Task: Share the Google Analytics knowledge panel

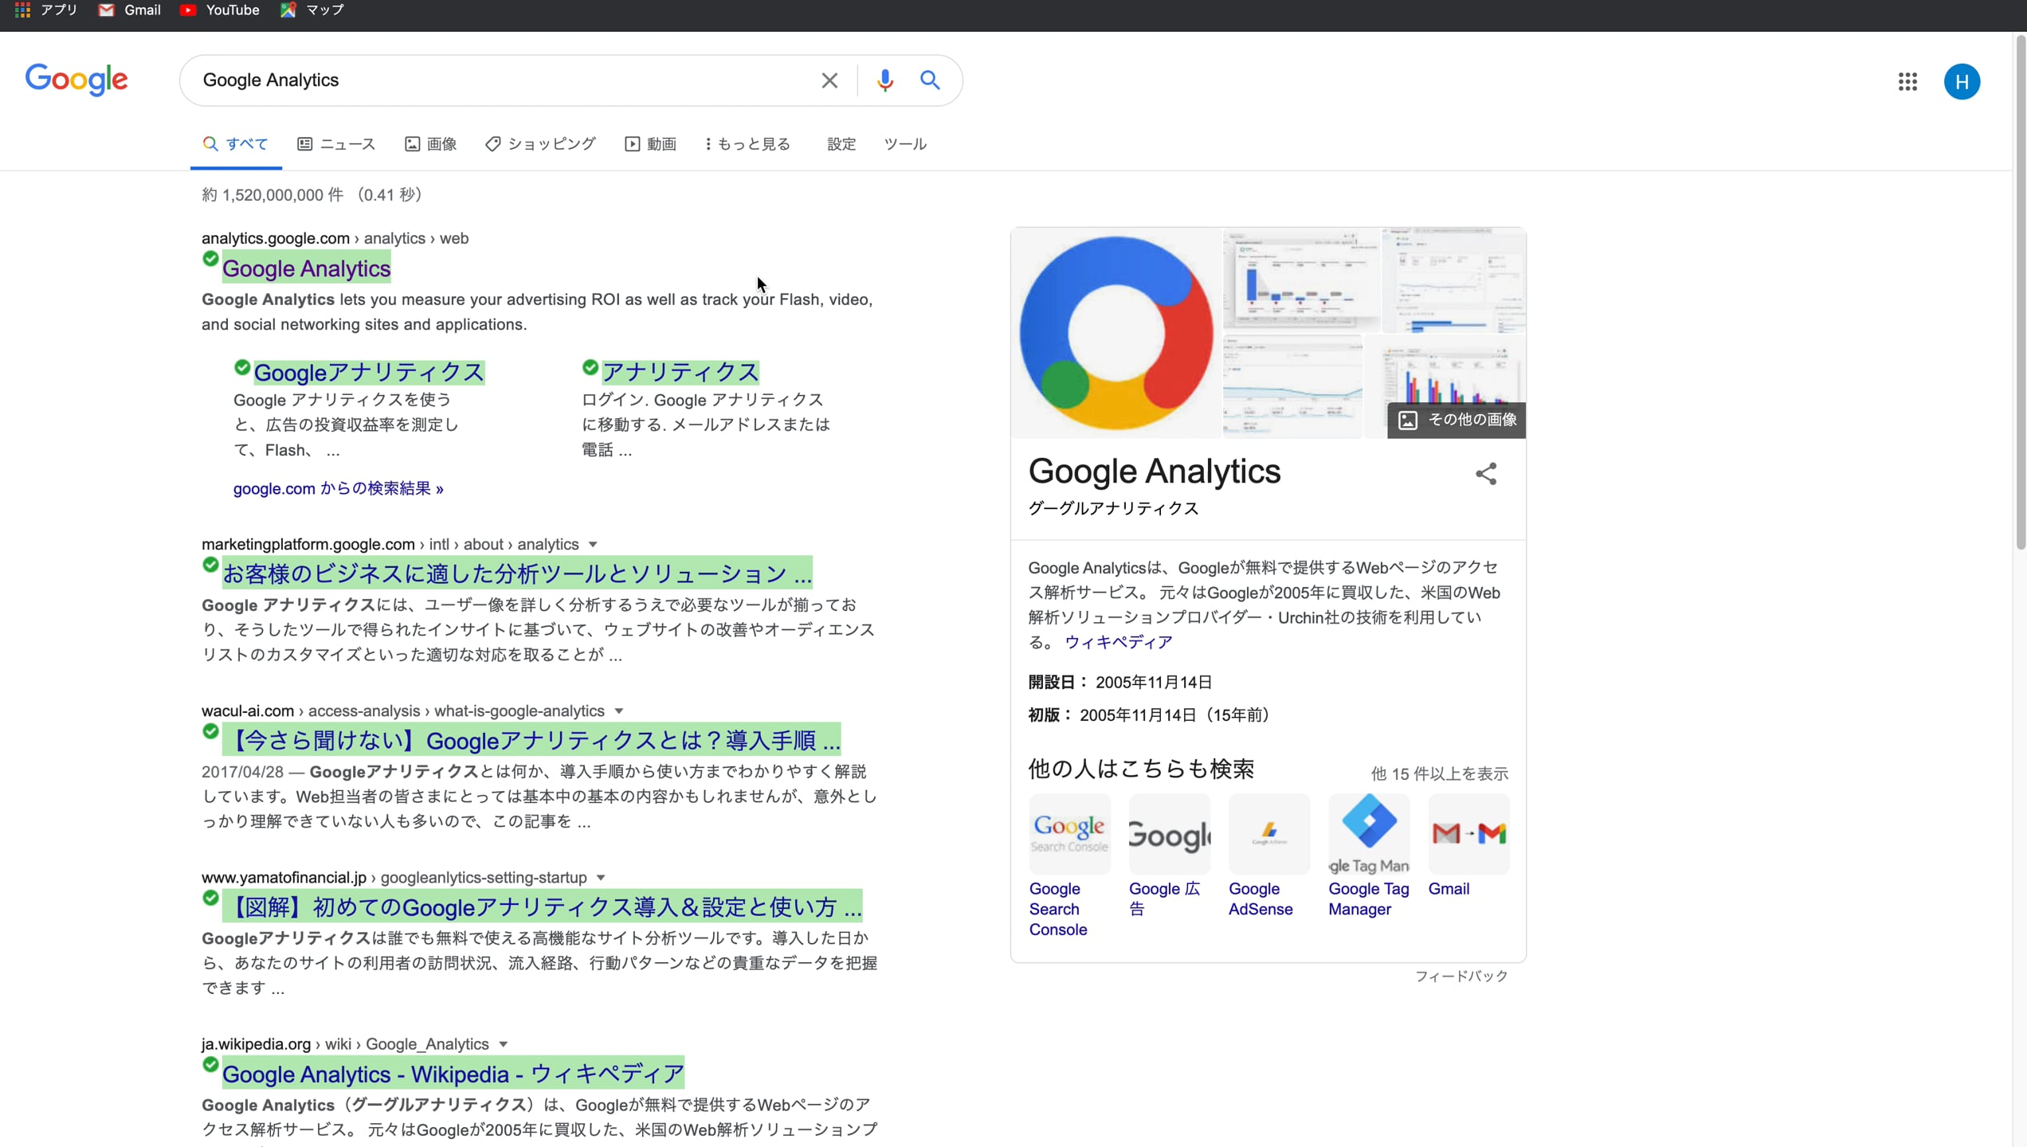Action: [x=1486, y=474]
